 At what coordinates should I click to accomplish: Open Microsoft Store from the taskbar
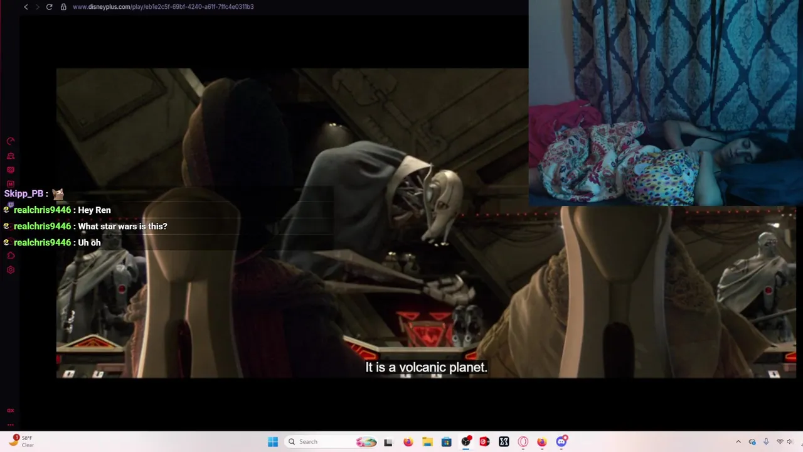click(446, 442)
